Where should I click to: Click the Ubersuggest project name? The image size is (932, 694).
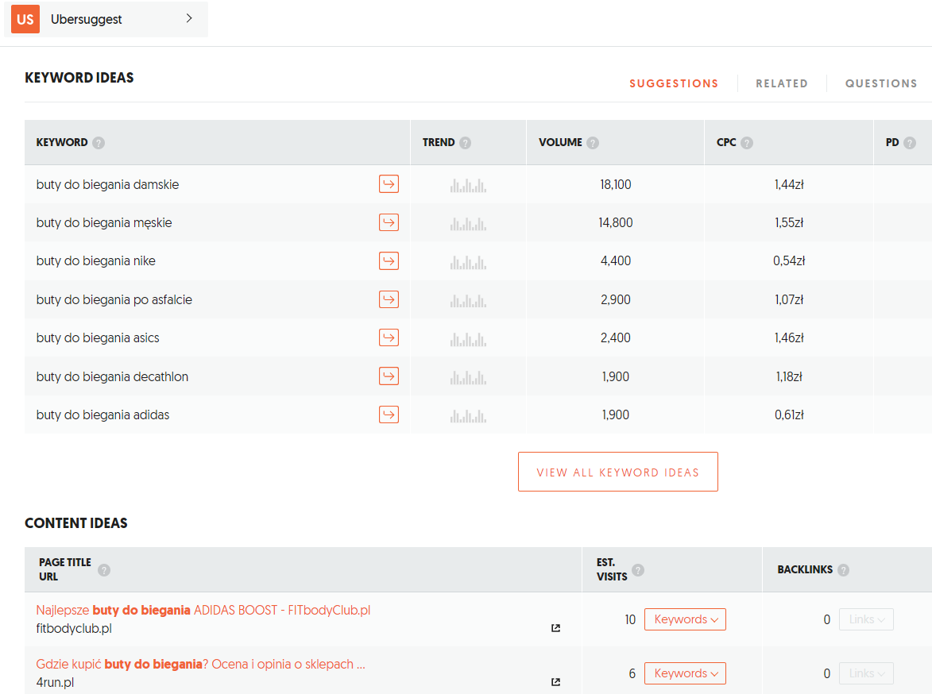86,19
